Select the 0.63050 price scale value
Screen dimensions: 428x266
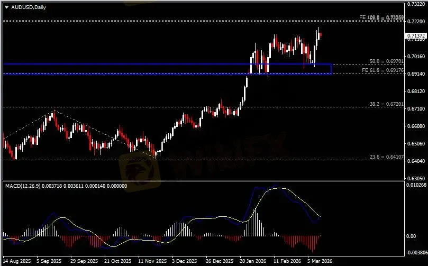416,178
